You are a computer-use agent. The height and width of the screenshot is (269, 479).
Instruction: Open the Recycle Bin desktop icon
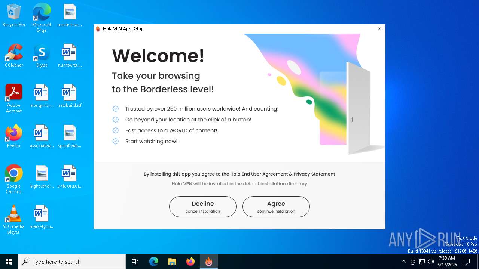[x=14, y=16]
